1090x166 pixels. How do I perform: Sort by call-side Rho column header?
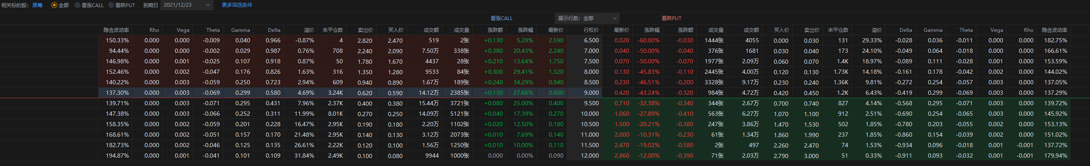tap(154, 30)
